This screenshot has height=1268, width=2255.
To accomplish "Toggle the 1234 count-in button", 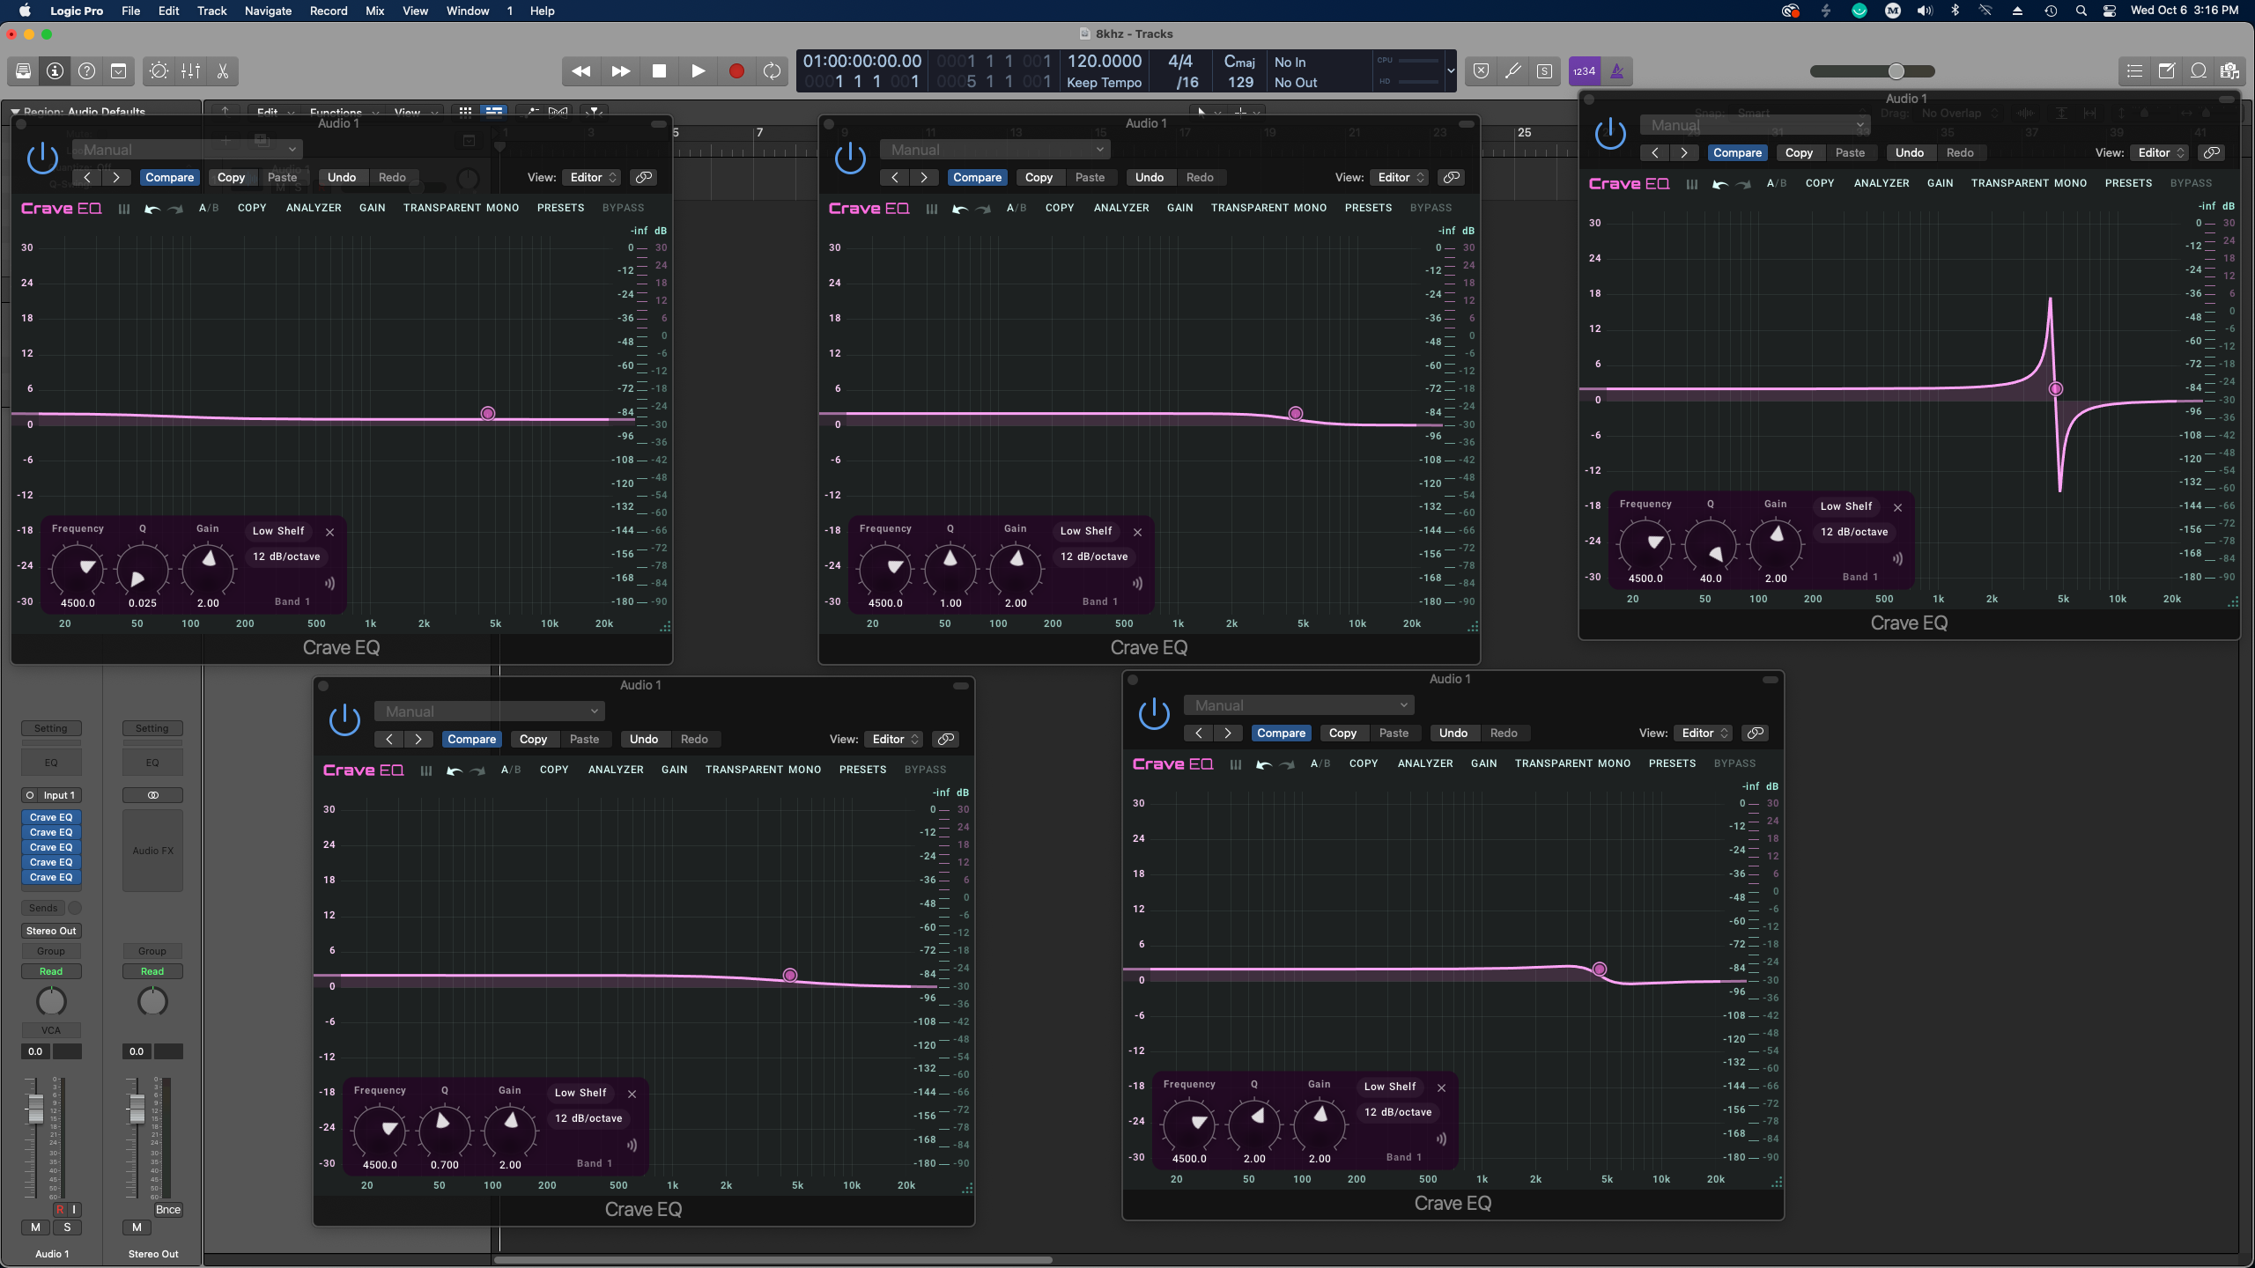I will coord(1584,71).
